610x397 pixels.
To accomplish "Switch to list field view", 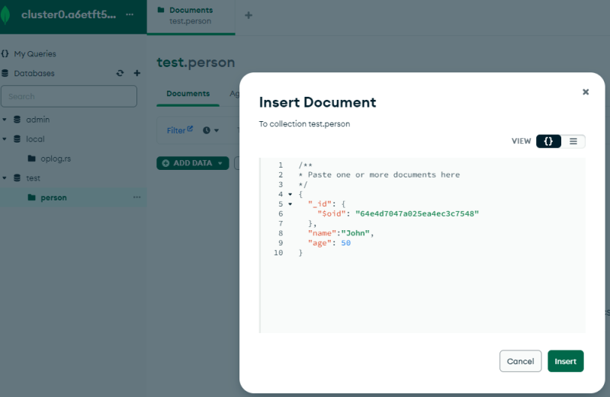I will coord(573,141).
